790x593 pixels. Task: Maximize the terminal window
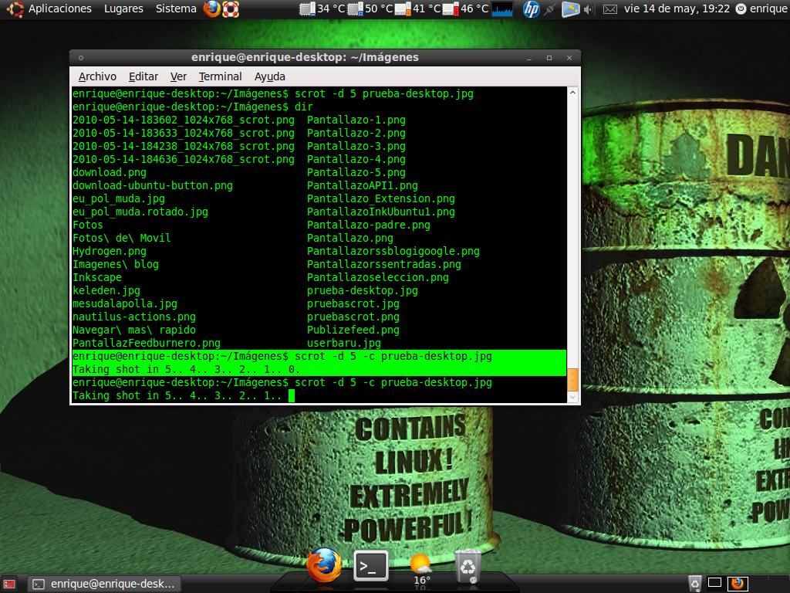point(549,58)
